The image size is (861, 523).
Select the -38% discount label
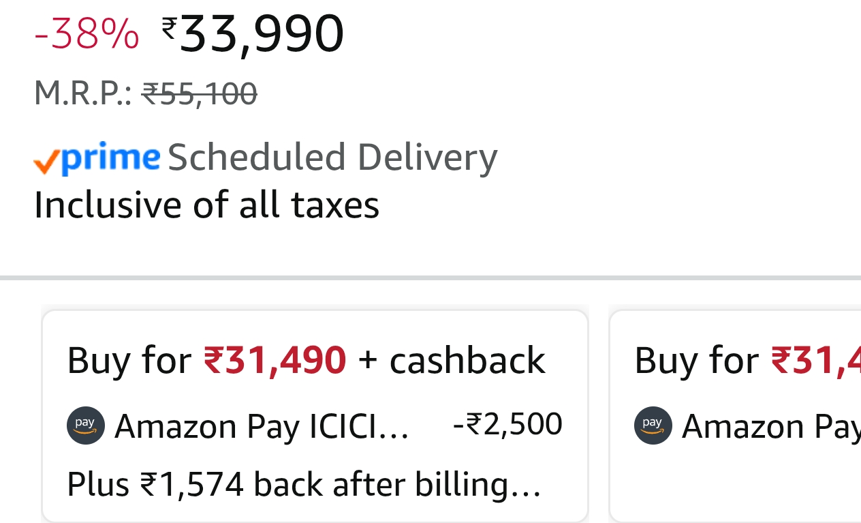point(87,34)
